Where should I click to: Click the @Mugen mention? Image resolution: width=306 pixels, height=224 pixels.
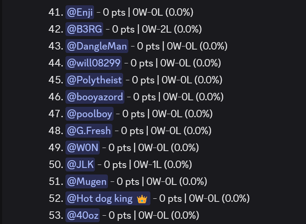click(x=87, y=181)
